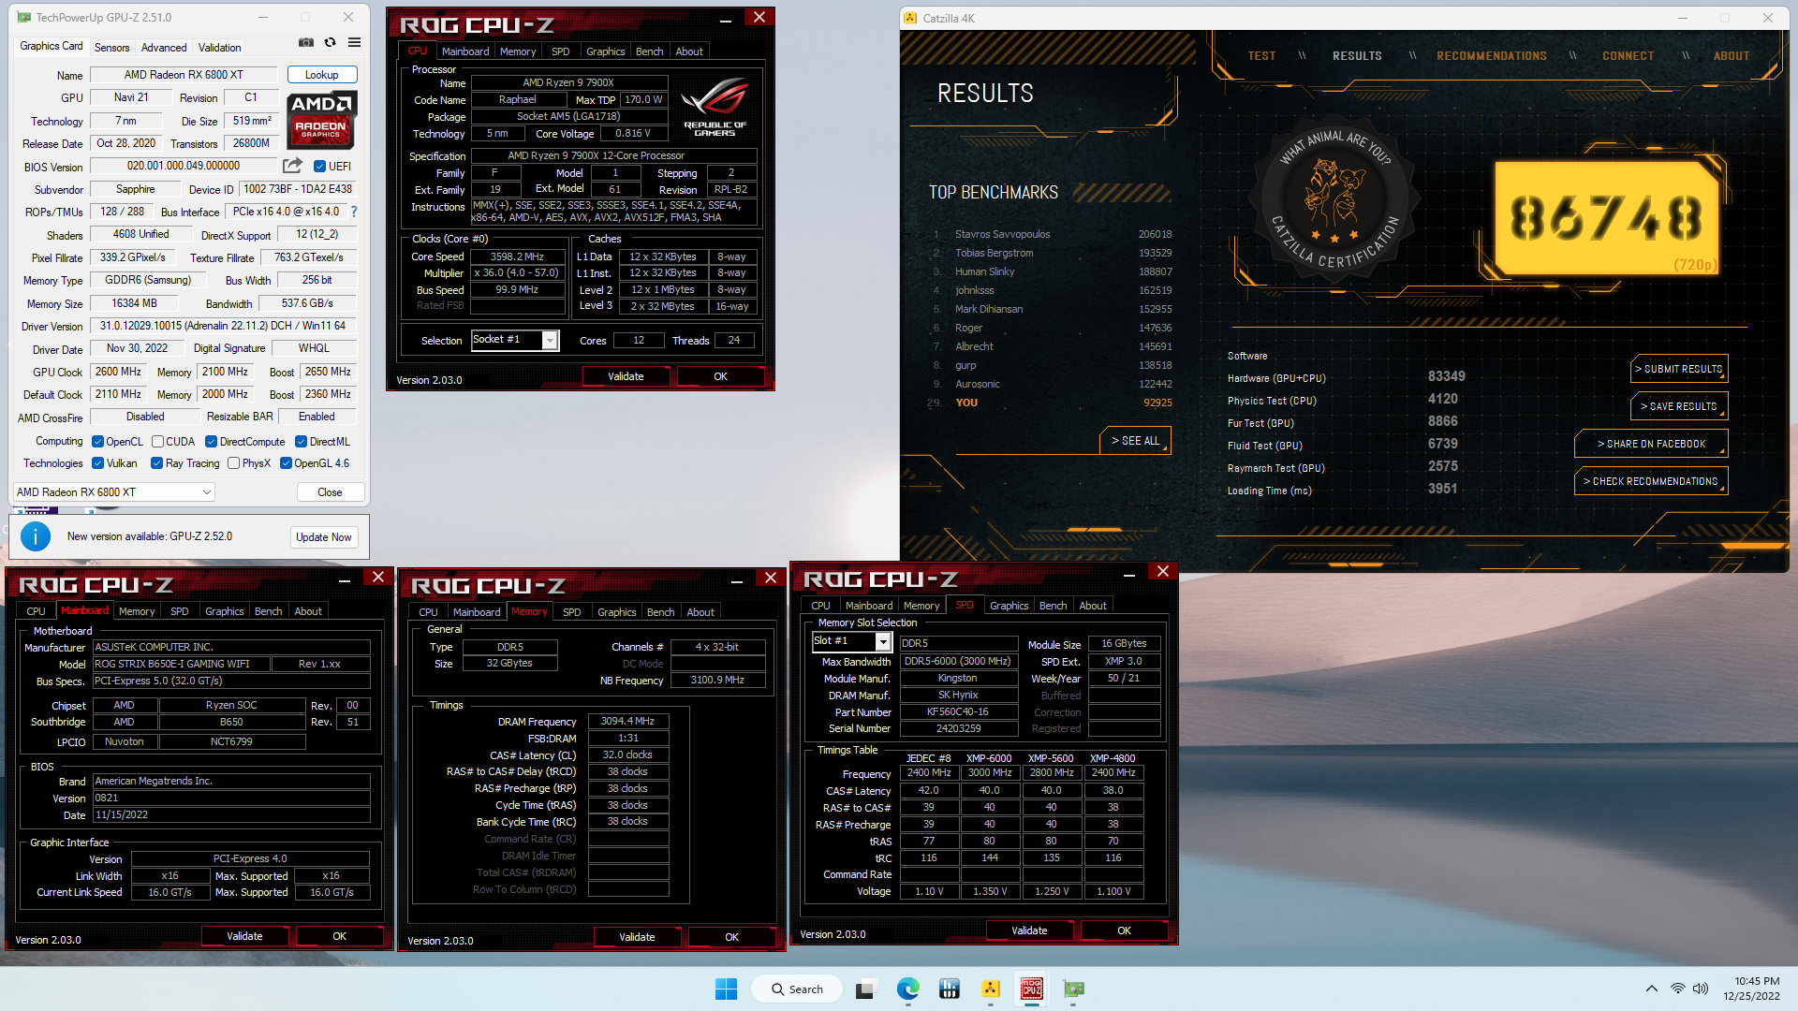
Task: Open Validation tab in GPU-Z
Action: pos(219,48)
